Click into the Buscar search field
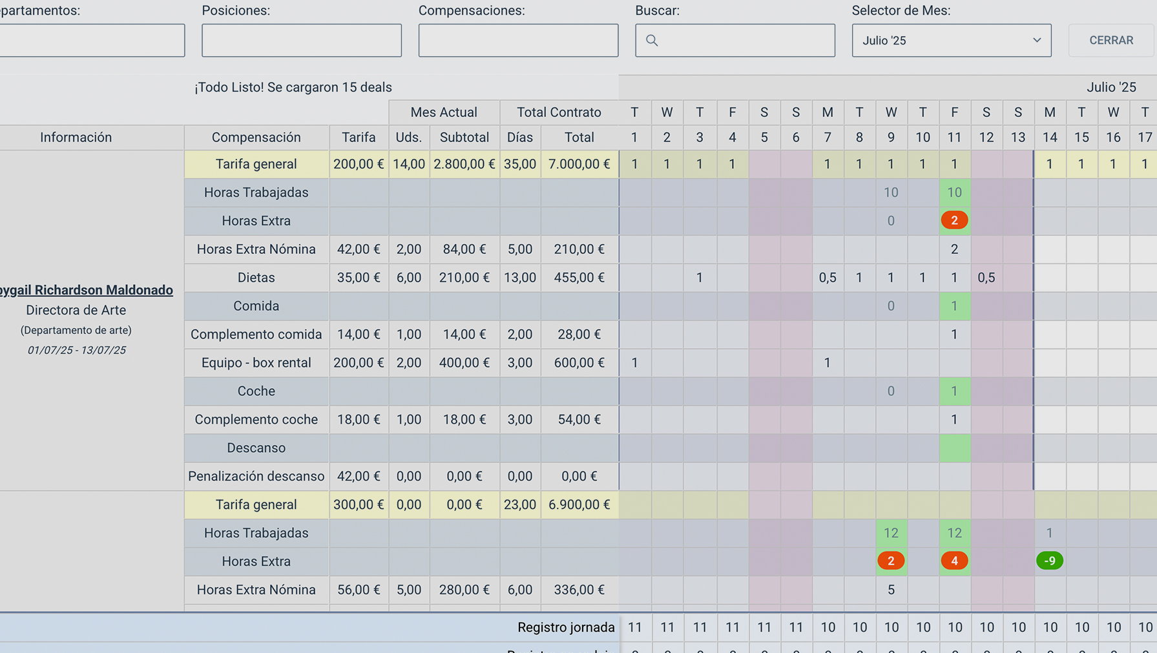1157x653 pixels. point(743,41)
